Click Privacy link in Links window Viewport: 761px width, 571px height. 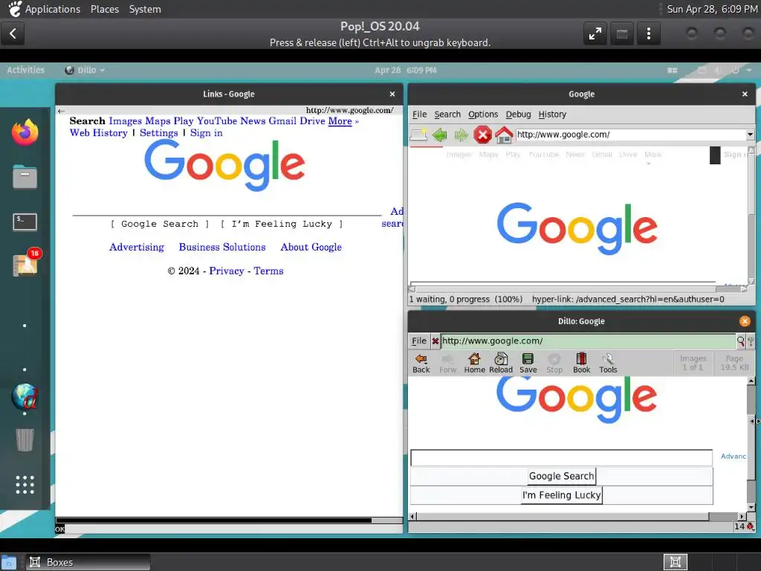tap(227, 271)
